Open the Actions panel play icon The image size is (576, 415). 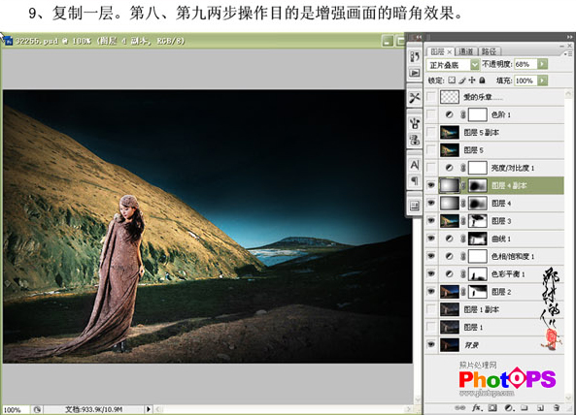(415, 73)
